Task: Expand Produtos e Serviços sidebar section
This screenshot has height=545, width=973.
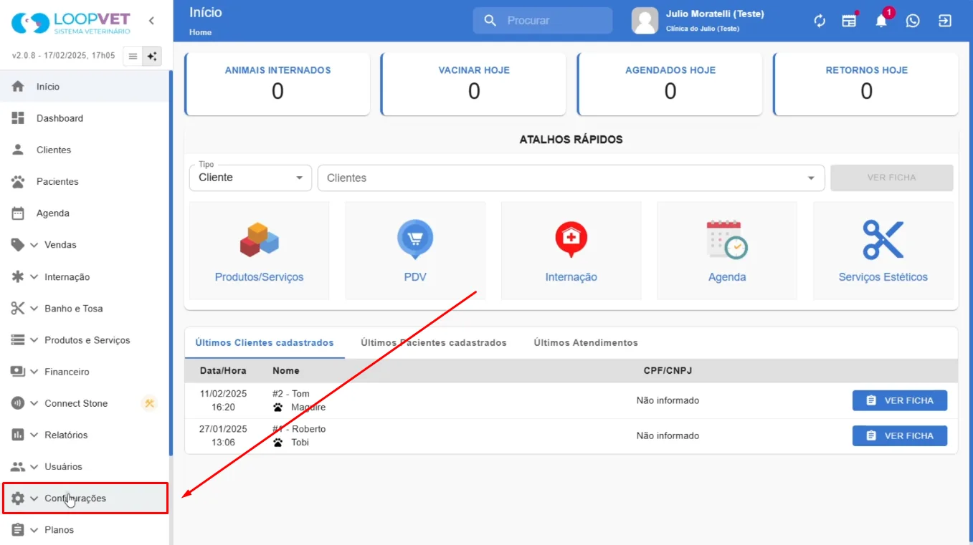Action: pyautogui.click(x=85, y=340)
